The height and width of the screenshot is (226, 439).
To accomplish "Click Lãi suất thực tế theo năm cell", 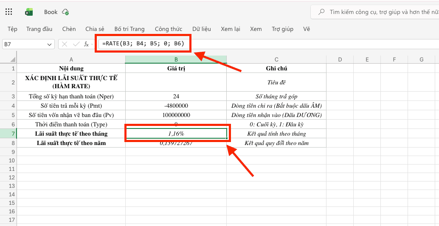I will pyautogui.click(x=71, y=143).
